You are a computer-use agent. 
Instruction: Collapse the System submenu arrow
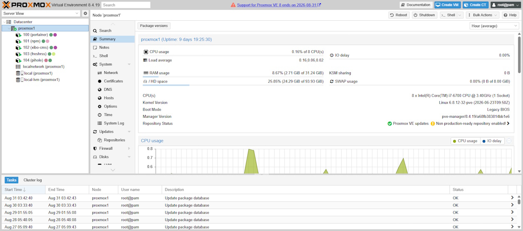(x=129, y=64)
